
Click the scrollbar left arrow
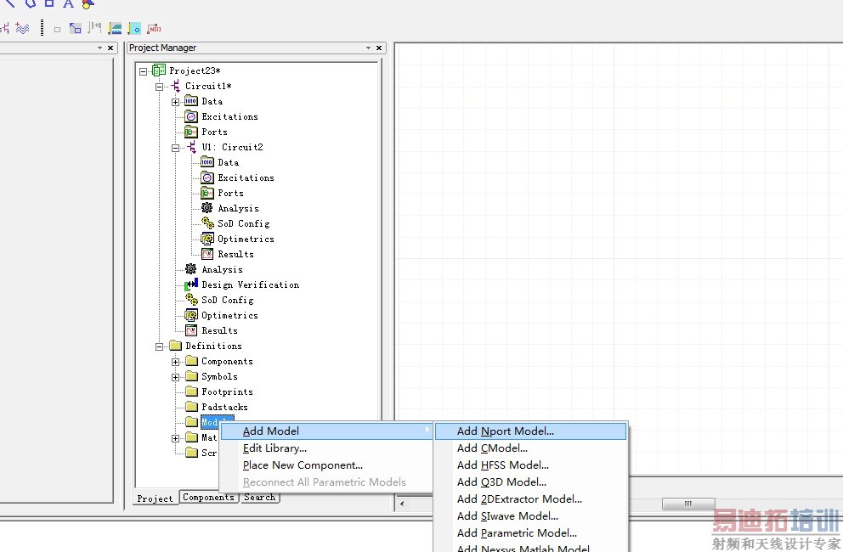click(402, 504)
